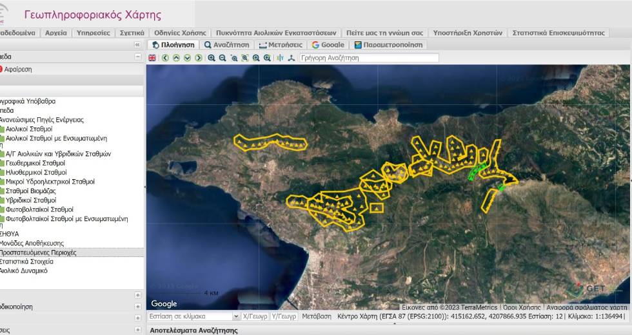Expand the δικοποίηση panel with its plus button
The height and width of the screenshot is (335, 632).
click(137, 307)
